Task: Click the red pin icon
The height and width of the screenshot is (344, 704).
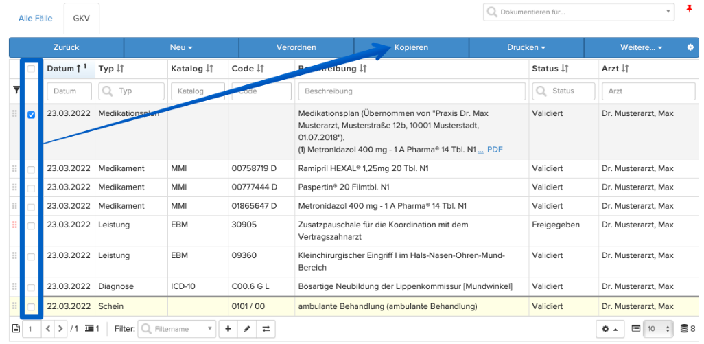Action: (x=689, y=8)
